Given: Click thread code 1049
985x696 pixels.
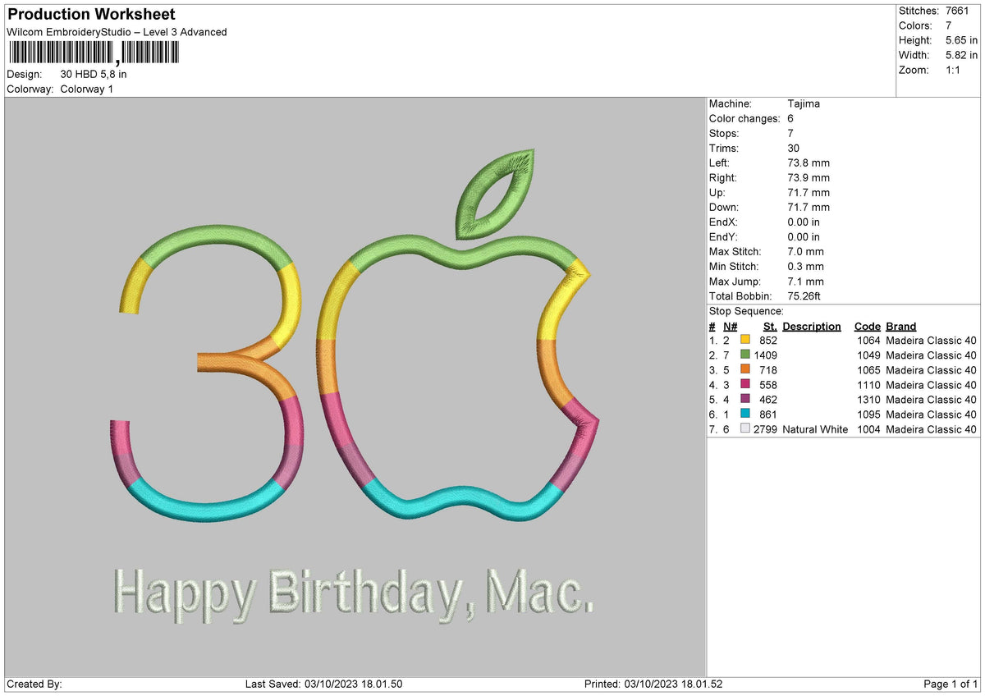Looking at the screenshot, I should 868,355.
